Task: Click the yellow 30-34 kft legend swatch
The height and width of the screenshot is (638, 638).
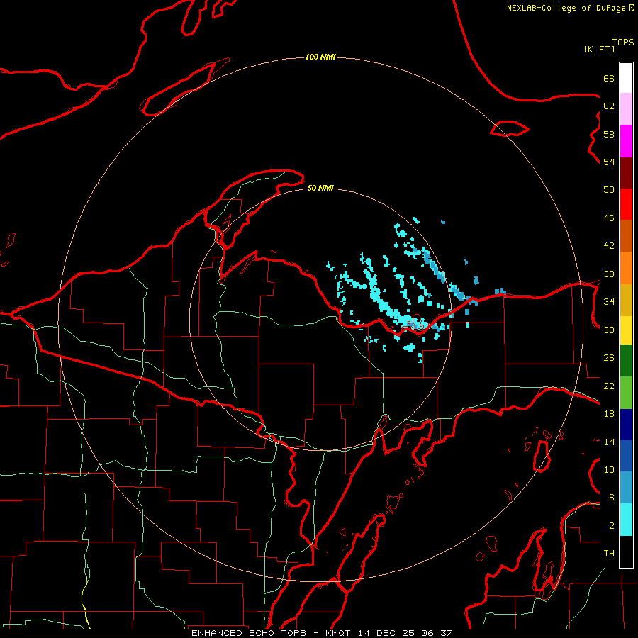Action: [x=626, y=330]
